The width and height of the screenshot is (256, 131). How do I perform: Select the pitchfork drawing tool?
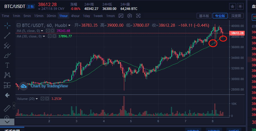point(7,45)
